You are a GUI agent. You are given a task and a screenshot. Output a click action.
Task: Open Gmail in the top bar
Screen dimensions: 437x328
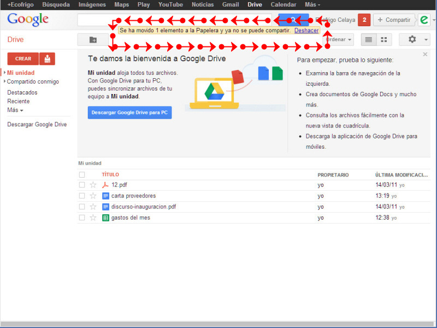point(231,4)
